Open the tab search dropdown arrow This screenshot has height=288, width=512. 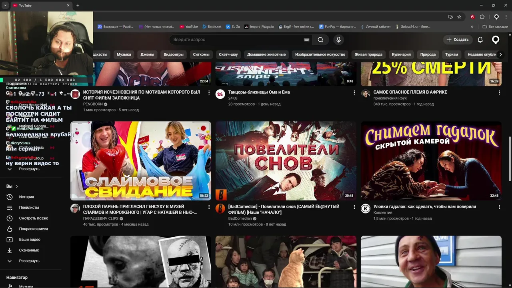point(5,5)
